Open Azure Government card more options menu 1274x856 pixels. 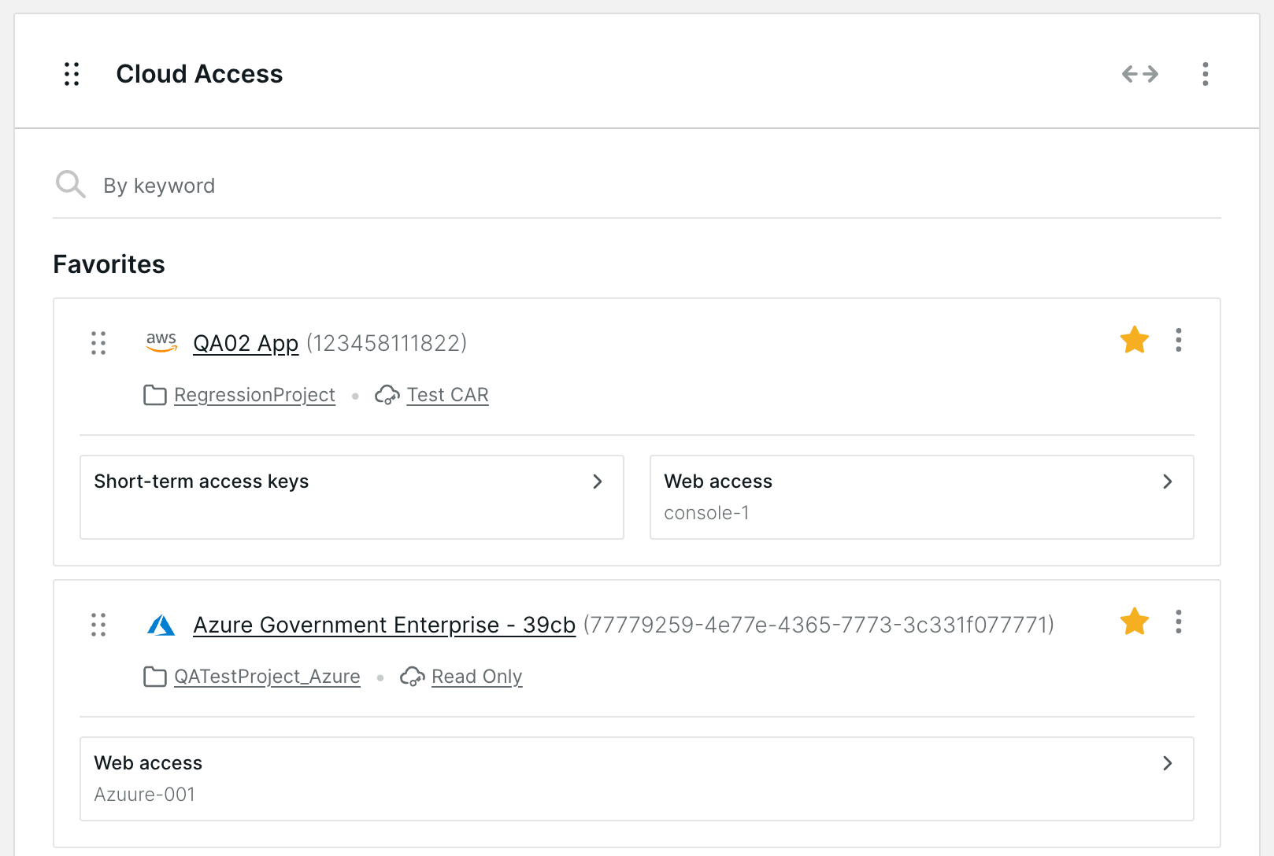pos(1178,622)
